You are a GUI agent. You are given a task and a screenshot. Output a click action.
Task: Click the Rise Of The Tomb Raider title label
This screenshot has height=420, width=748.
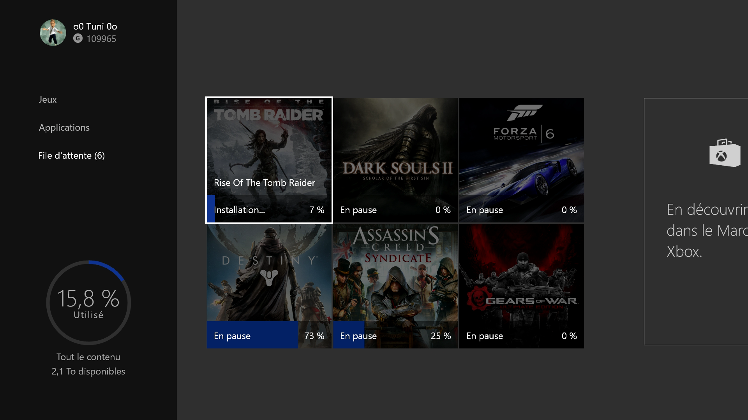[265, 183]
